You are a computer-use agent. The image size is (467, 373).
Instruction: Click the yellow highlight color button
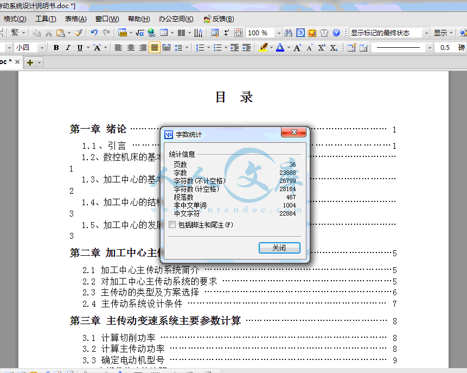(x=263, y=47)
